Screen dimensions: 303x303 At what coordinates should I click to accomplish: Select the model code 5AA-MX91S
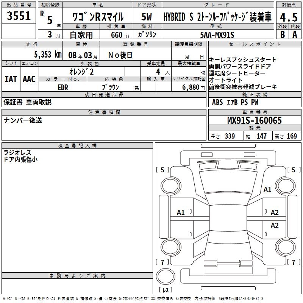[x=217, y=35]
